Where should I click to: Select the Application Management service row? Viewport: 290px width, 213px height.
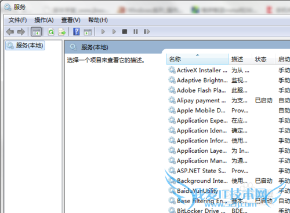[229, 160]
